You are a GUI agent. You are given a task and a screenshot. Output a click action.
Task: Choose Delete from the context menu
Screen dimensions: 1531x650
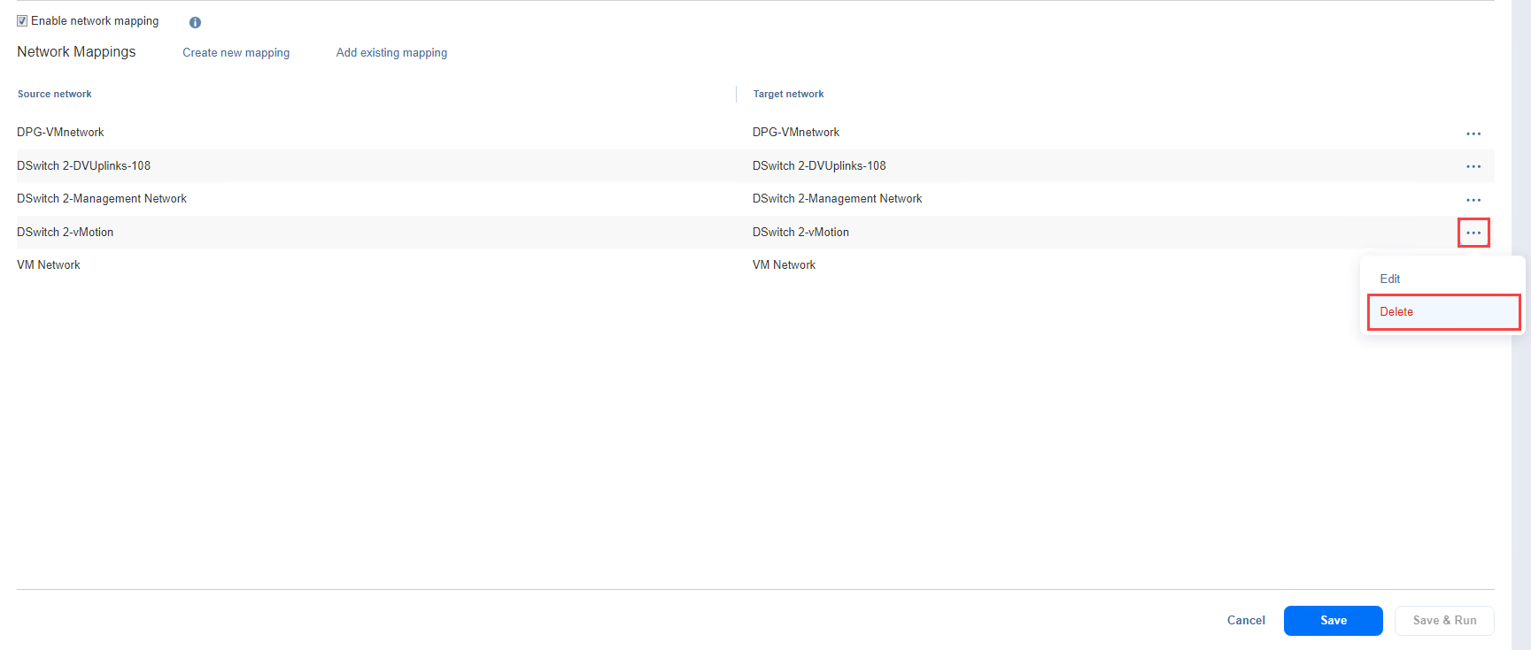click(1396, 312)
